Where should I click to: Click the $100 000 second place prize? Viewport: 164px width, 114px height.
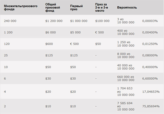[102, 21]
